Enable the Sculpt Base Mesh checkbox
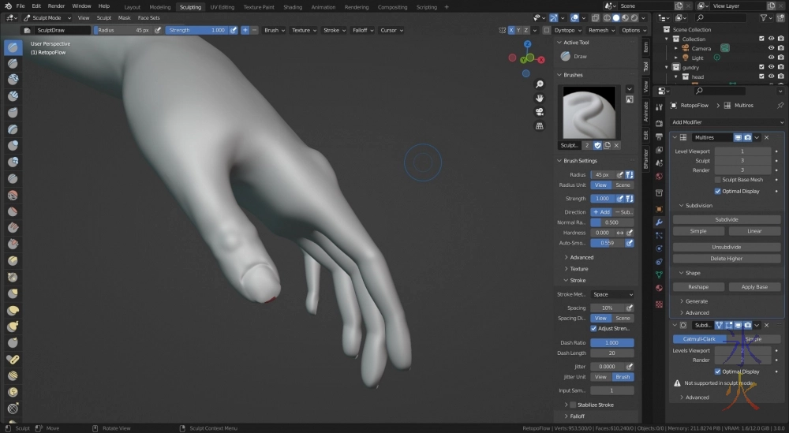The image size is (789, 433). point(717,180)
